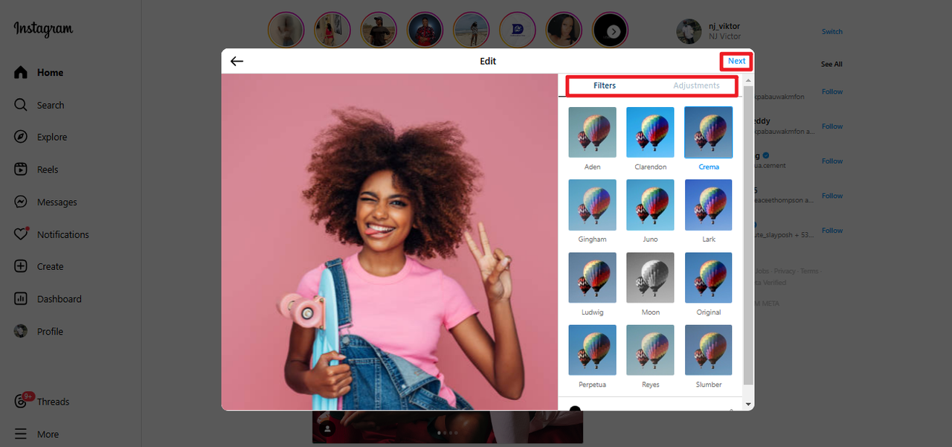Switch to the Filters tab

604,86
